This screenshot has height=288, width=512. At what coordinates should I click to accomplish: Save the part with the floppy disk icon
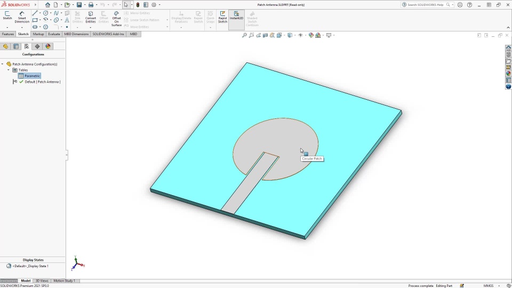(79, 5)
